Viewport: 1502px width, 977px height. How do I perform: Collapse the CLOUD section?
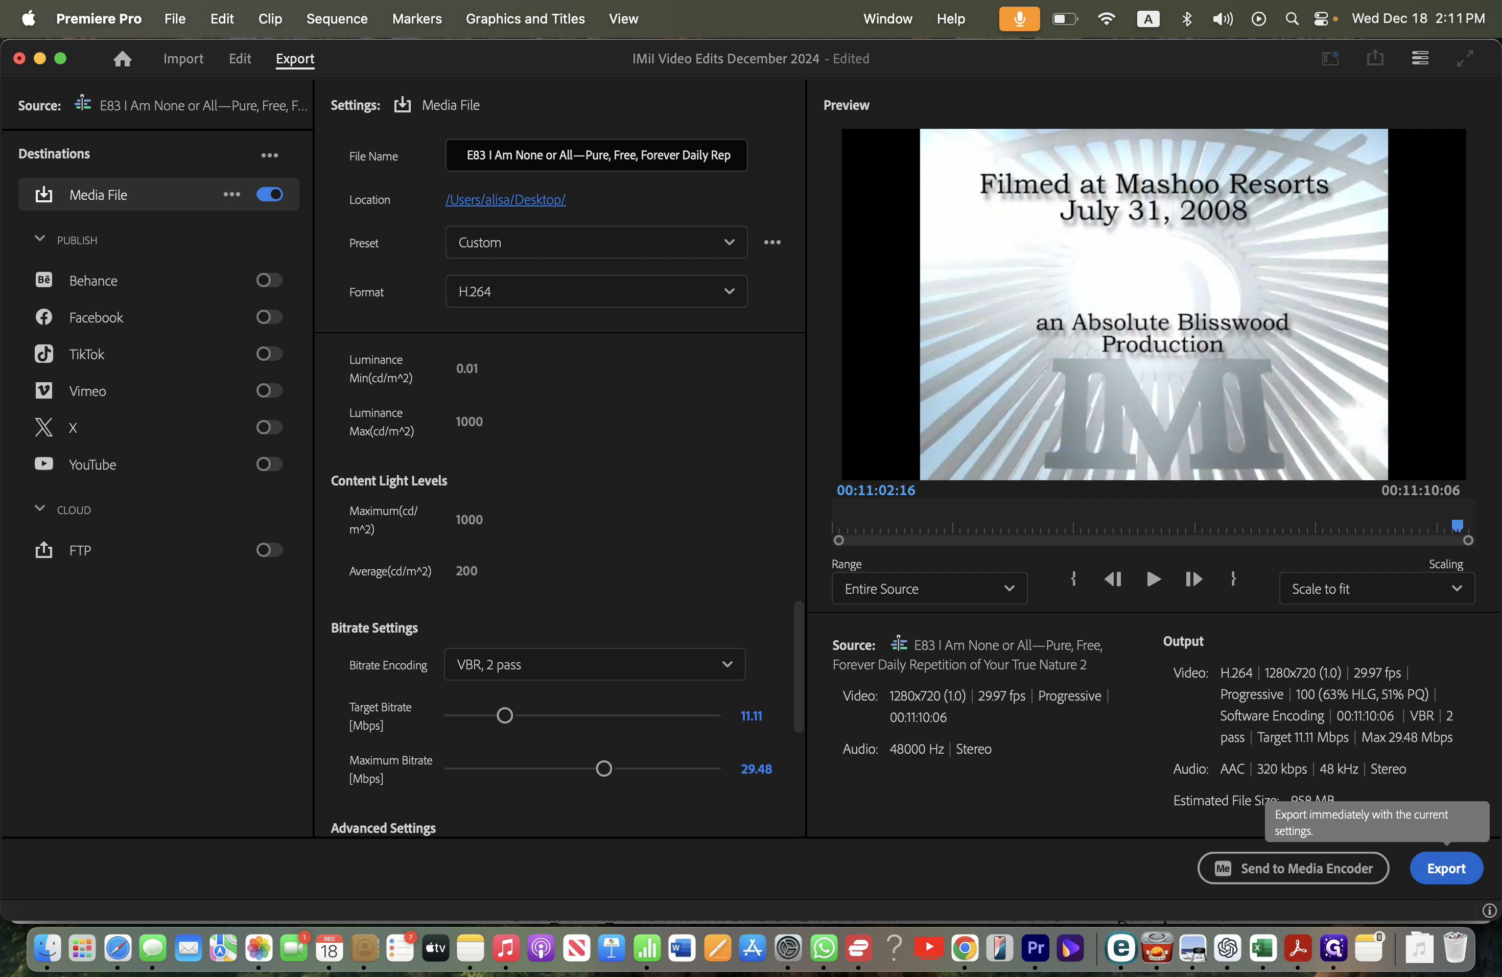tap(40, 509)
